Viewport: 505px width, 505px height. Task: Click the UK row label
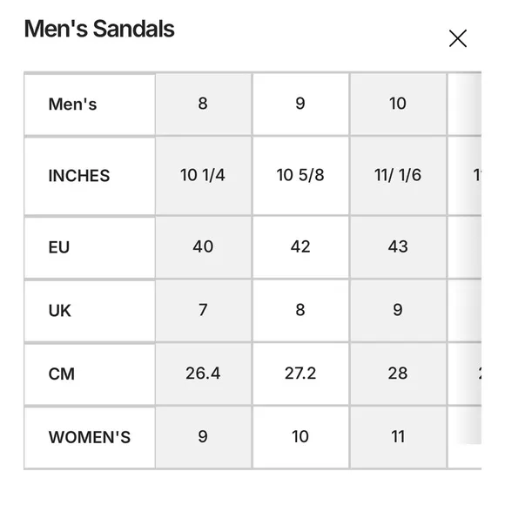[x=90, y=311]
